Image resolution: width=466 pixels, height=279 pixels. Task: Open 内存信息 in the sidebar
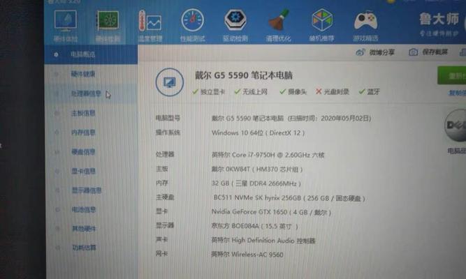coord(91,133)
